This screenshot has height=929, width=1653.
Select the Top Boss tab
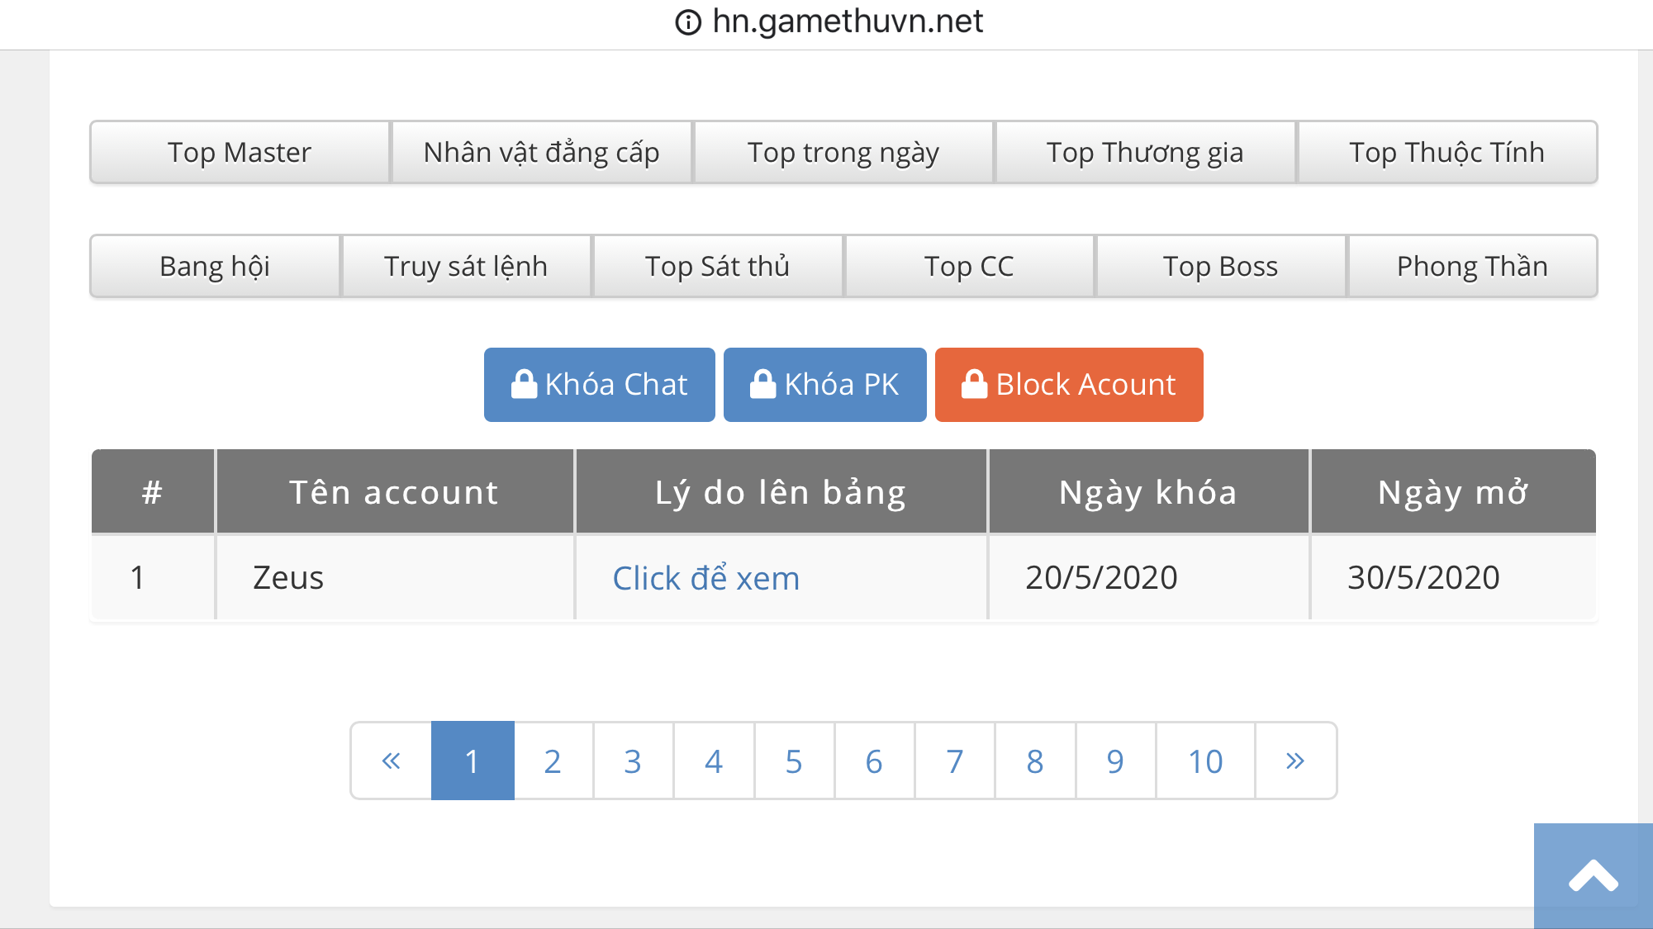click(x=1220, y=266)
